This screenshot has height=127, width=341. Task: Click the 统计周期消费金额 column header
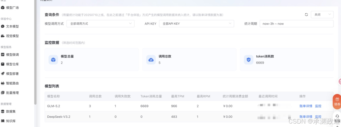click(x=235, y=96)
